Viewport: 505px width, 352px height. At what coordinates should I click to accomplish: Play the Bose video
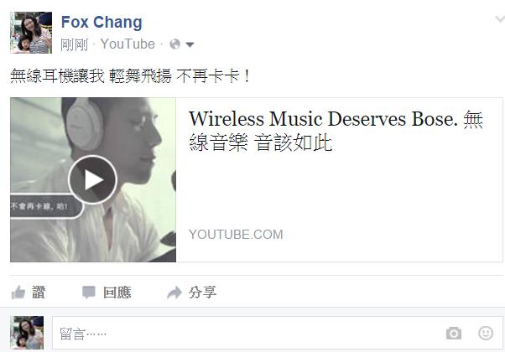pyautogui.click(x=92, y=179)
